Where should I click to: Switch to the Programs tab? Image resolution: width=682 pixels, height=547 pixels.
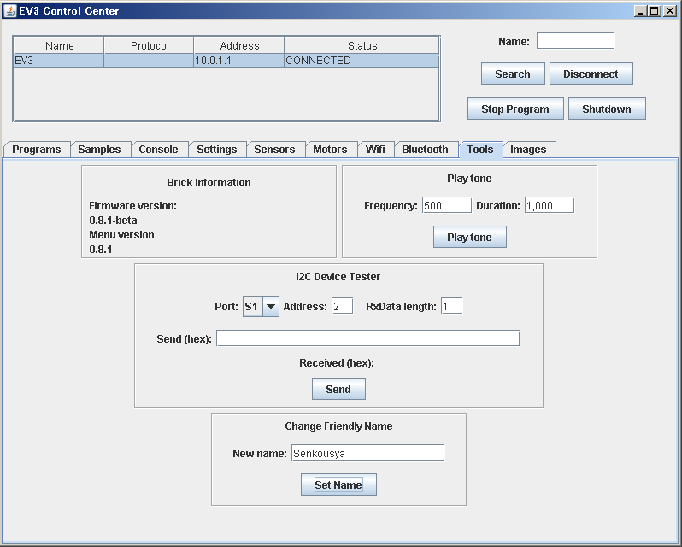37,150
